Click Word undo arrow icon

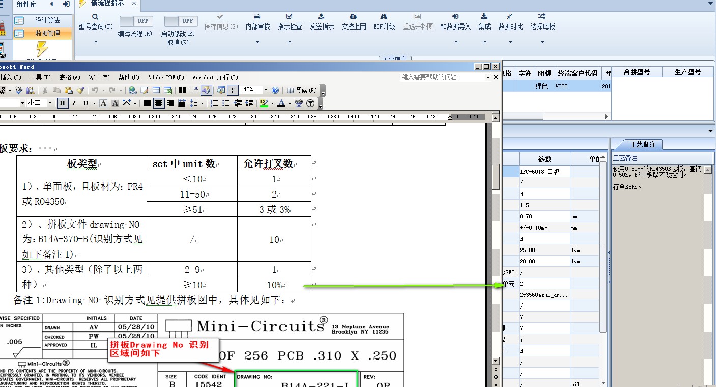click(x=95, y=90)
